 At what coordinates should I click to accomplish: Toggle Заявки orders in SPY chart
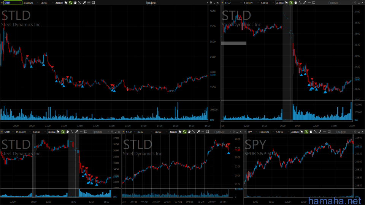point(295,132)
